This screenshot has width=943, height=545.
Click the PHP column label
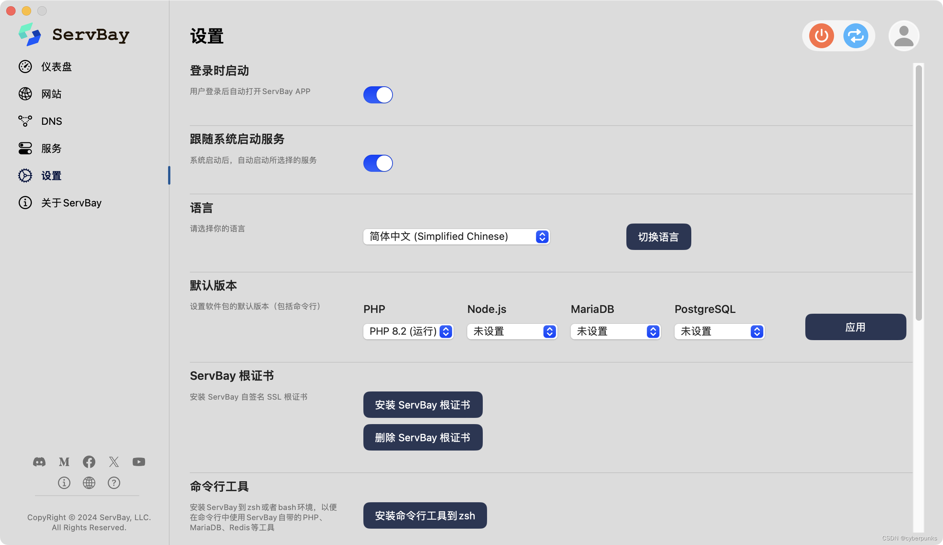click(374, 309)
